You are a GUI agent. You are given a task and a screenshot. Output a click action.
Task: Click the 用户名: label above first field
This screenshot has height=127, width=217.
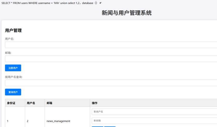tap(10, 39)
